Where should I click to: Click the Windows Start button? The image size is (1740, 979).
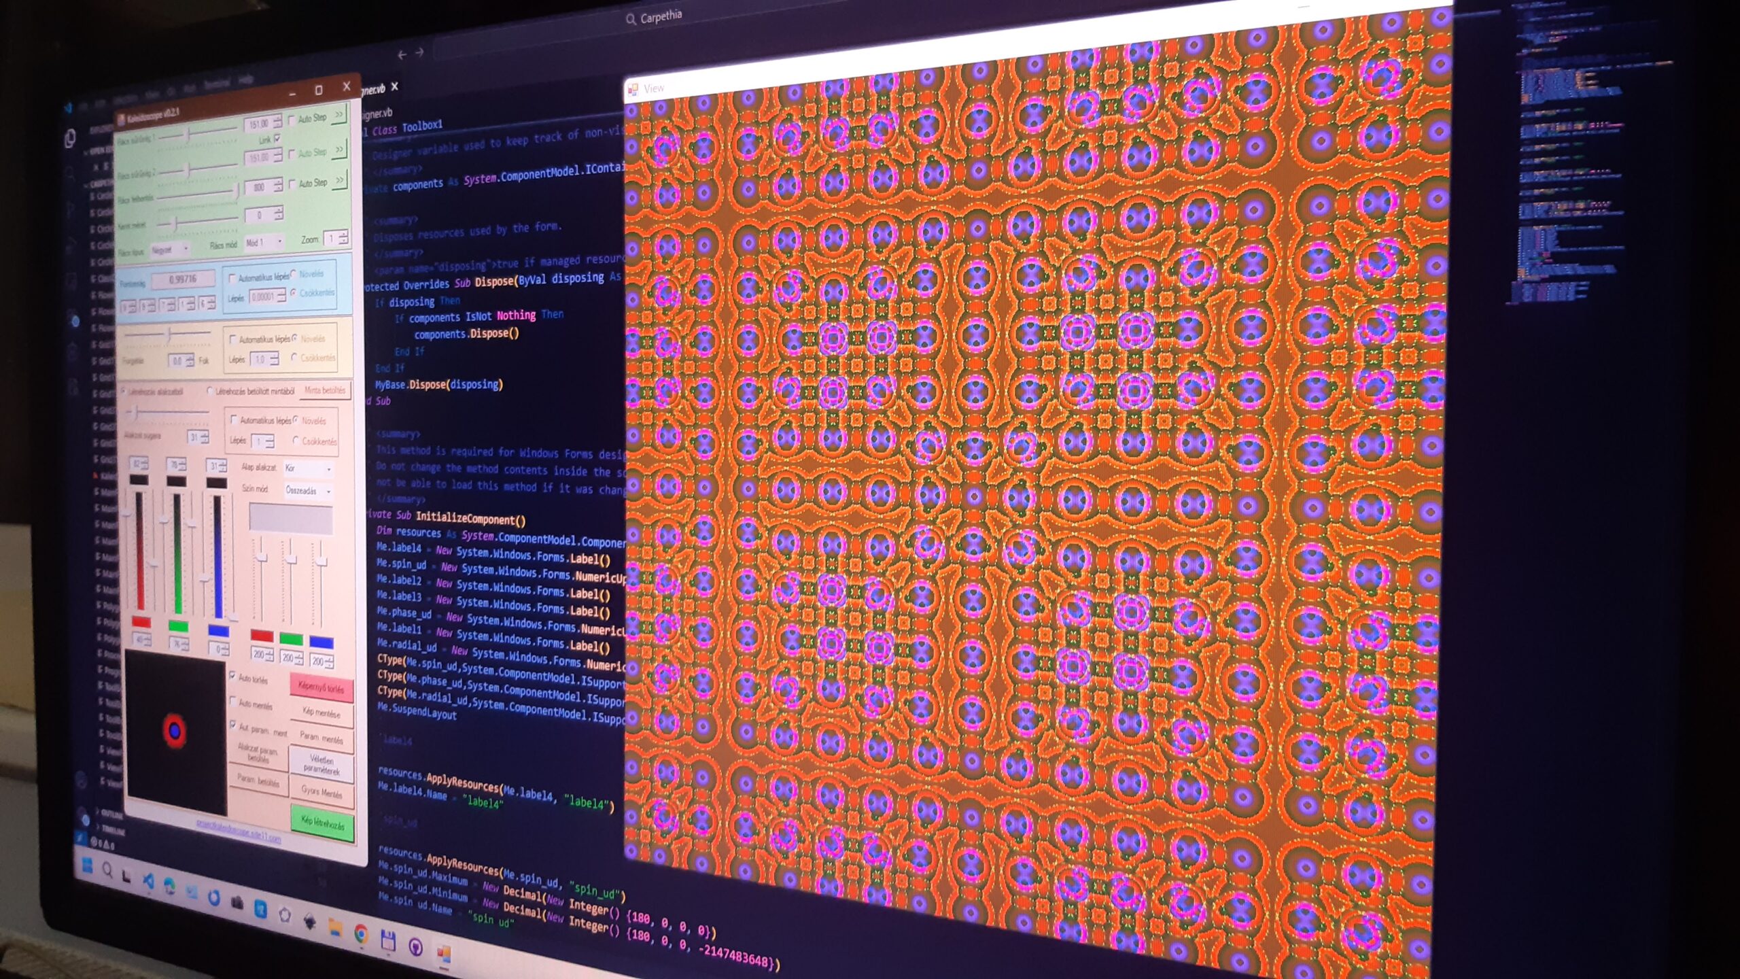[x=88, y=866]
